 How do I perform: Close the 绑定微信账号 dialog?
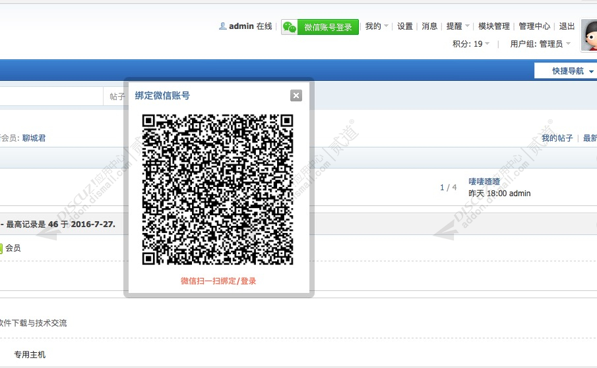pyautogui.click(x=296, y=95)
